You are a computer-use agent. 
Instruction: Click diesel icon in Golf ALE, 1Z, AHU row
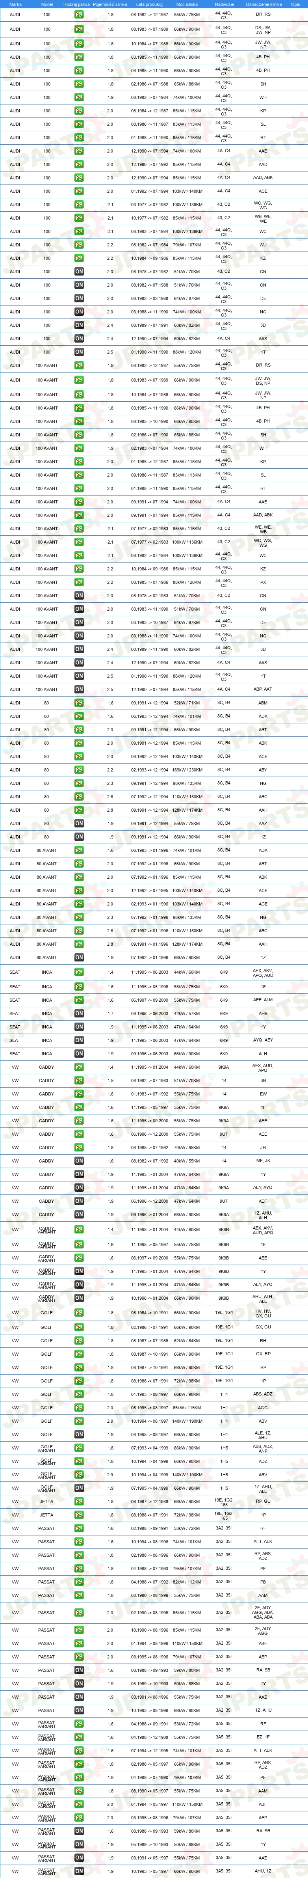point(79,1434)
